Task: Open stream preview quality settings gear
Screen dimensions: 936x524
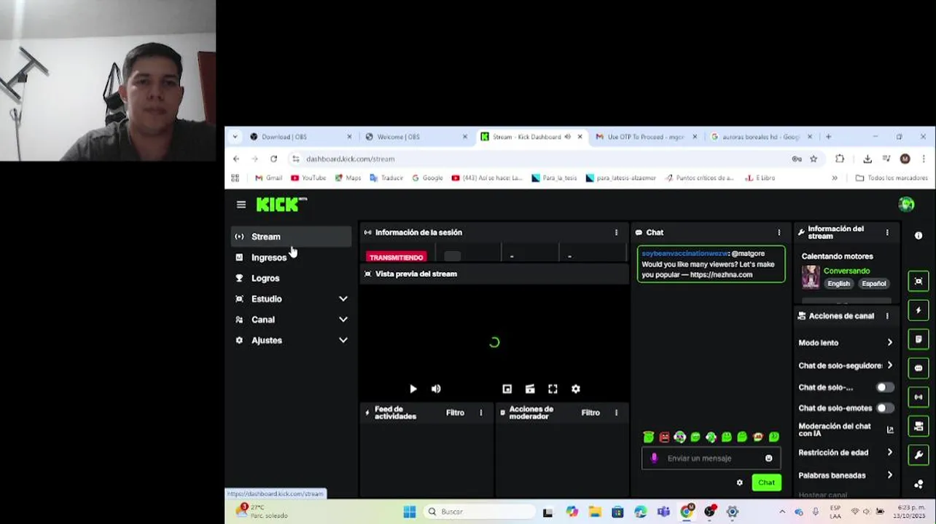Action: pyautogui.click(x=575, y=389)
